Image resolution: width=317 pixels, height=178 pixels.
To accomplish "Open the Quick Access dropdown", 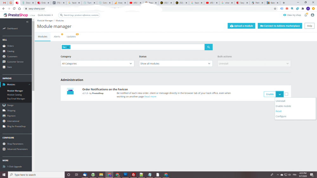I will click(x=45, y=15).
